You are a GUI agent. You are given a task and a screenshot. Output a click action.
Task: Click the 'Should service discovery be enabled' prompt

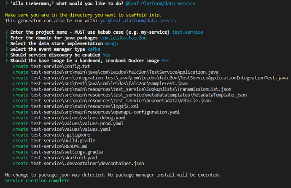pos(55,55)
